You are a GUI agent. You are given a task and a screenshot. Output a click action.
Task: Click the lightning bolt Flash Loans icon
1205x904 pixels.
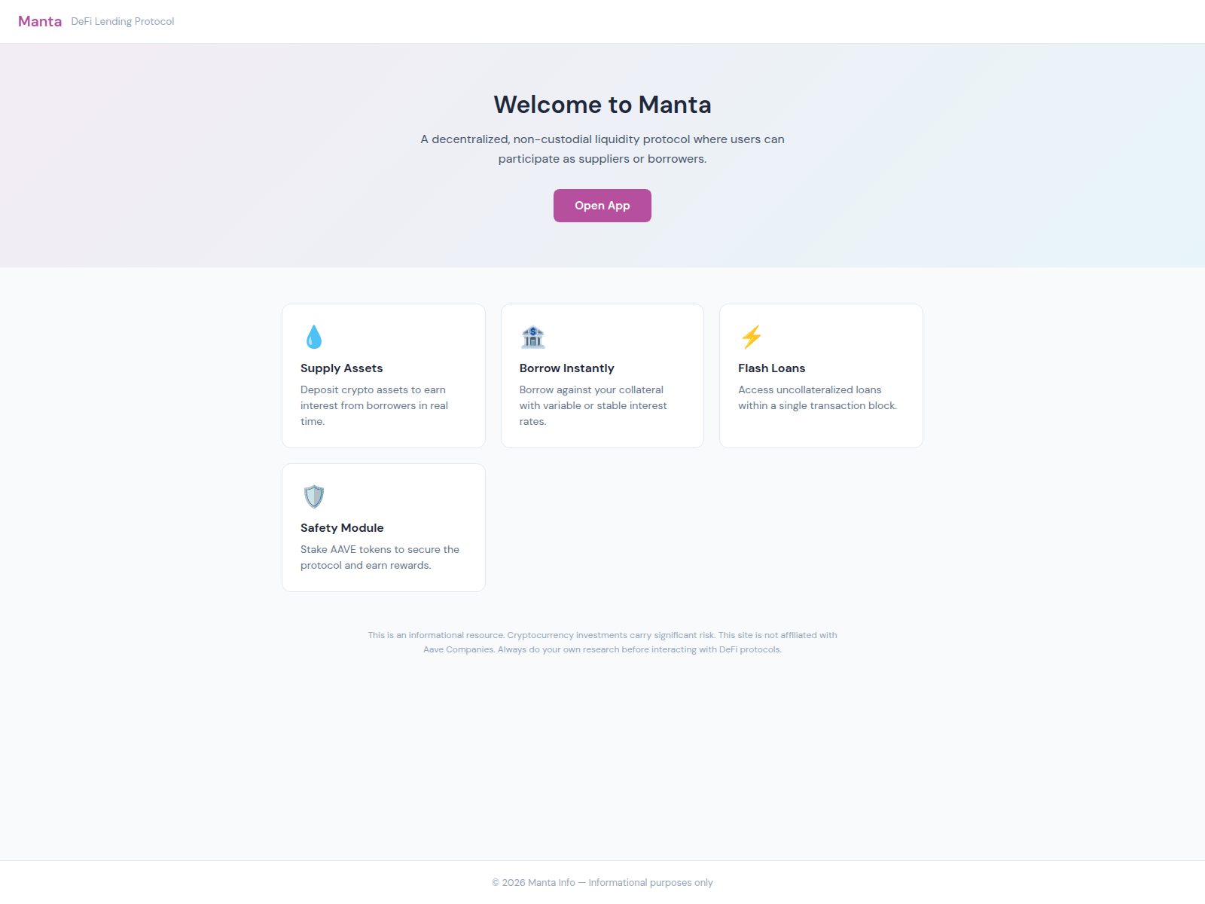point(752,337)
